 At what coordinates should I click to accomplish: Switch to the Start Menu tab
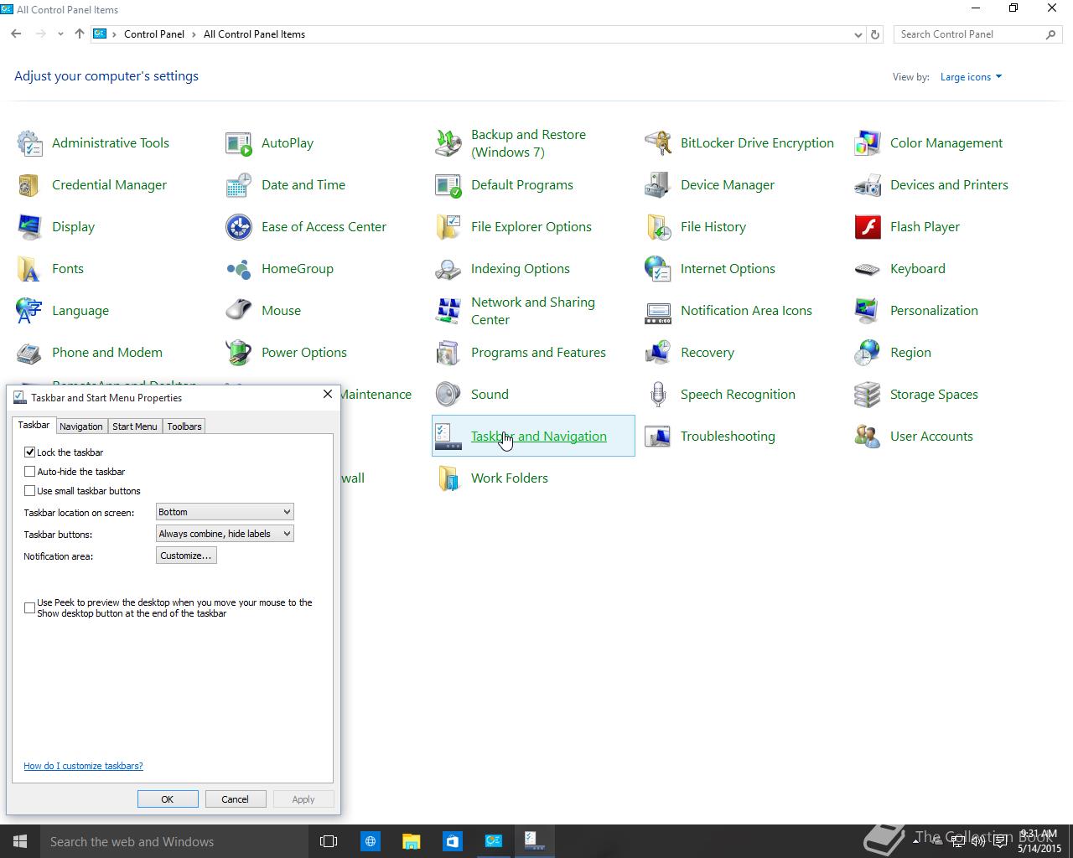pyautogui.click(x=135, y=426)
